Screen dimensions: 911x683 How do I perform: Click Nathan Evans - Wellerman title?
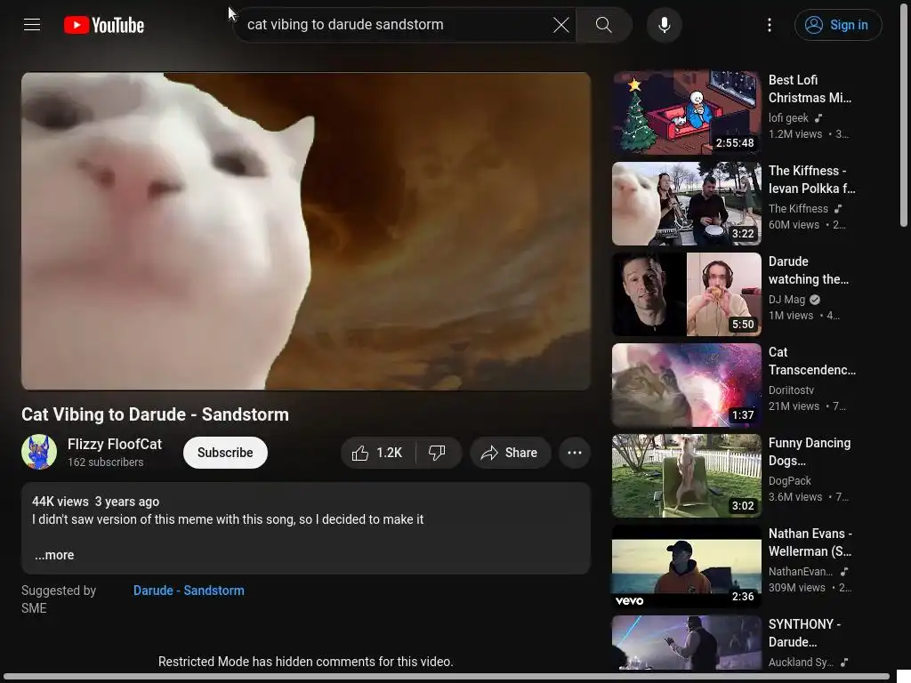tap(810, 542)
